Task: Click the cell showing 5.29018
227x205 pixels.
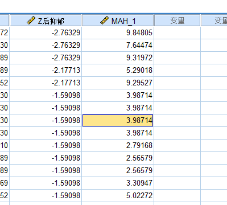Action: 118,71
